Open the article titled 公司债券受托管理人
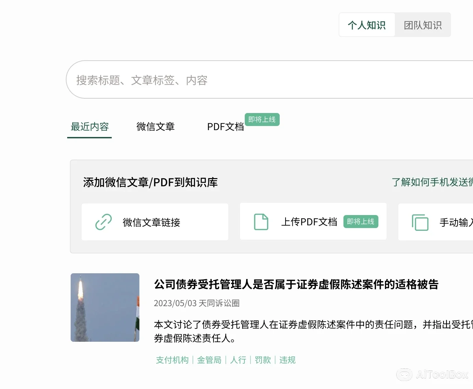The image size is (473, 389). [x=296, y=284]
